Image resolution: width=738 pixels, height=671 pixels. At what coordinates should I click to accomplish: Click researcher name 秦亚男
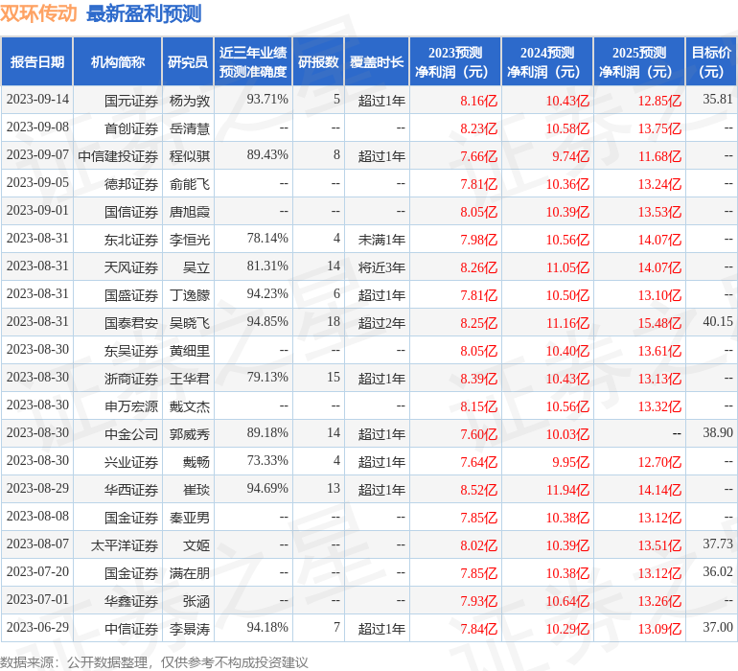tap(189, 518)
